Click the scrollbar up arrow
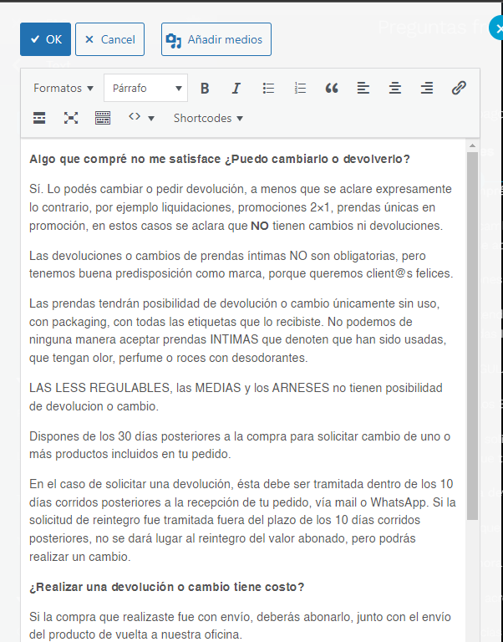Image resolution: width=503 pixels, height=642 pixels. pos(472,145)
